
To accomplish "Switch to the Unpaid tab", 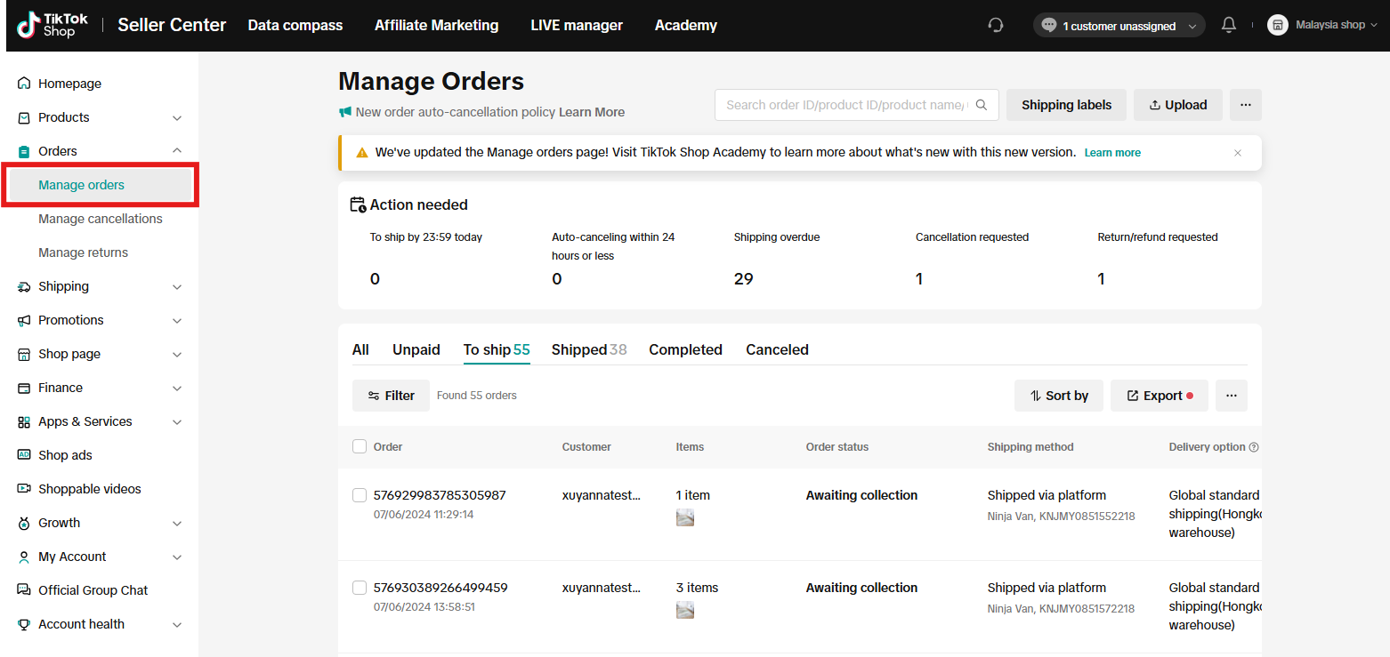I will [416, 349].
